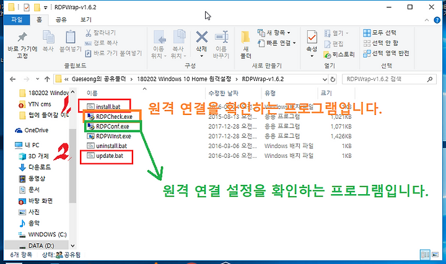The image size is (446, 264).
Task: Select the RDPWInst.exe file
Action: (x=113, y=136)
